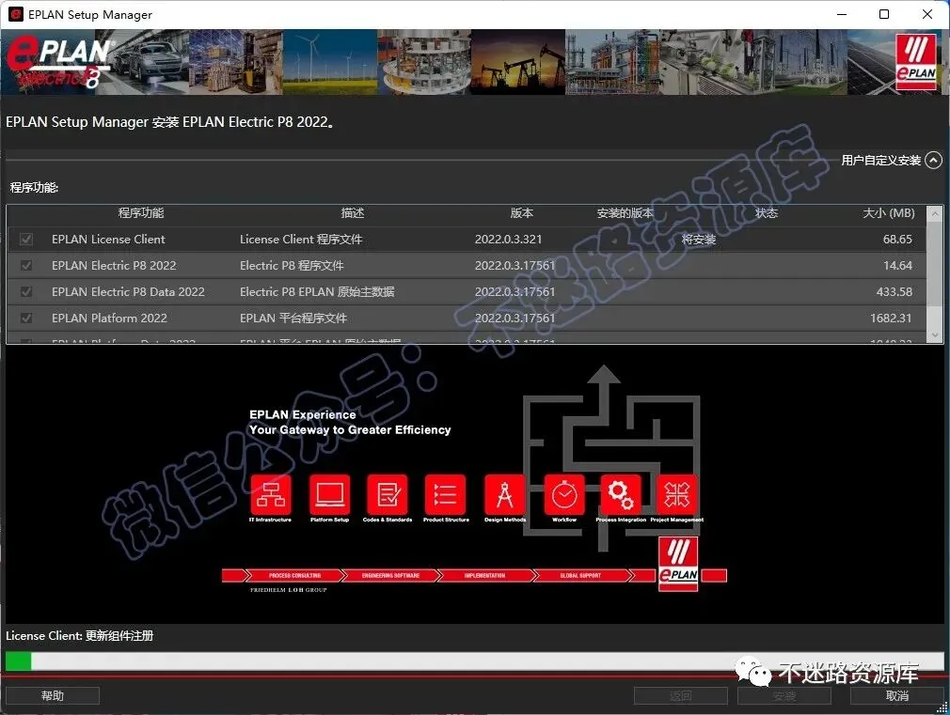This screenshot has width=950, height=715.
Task: Click the installation progress bar
Action: [x=475, y=661]
